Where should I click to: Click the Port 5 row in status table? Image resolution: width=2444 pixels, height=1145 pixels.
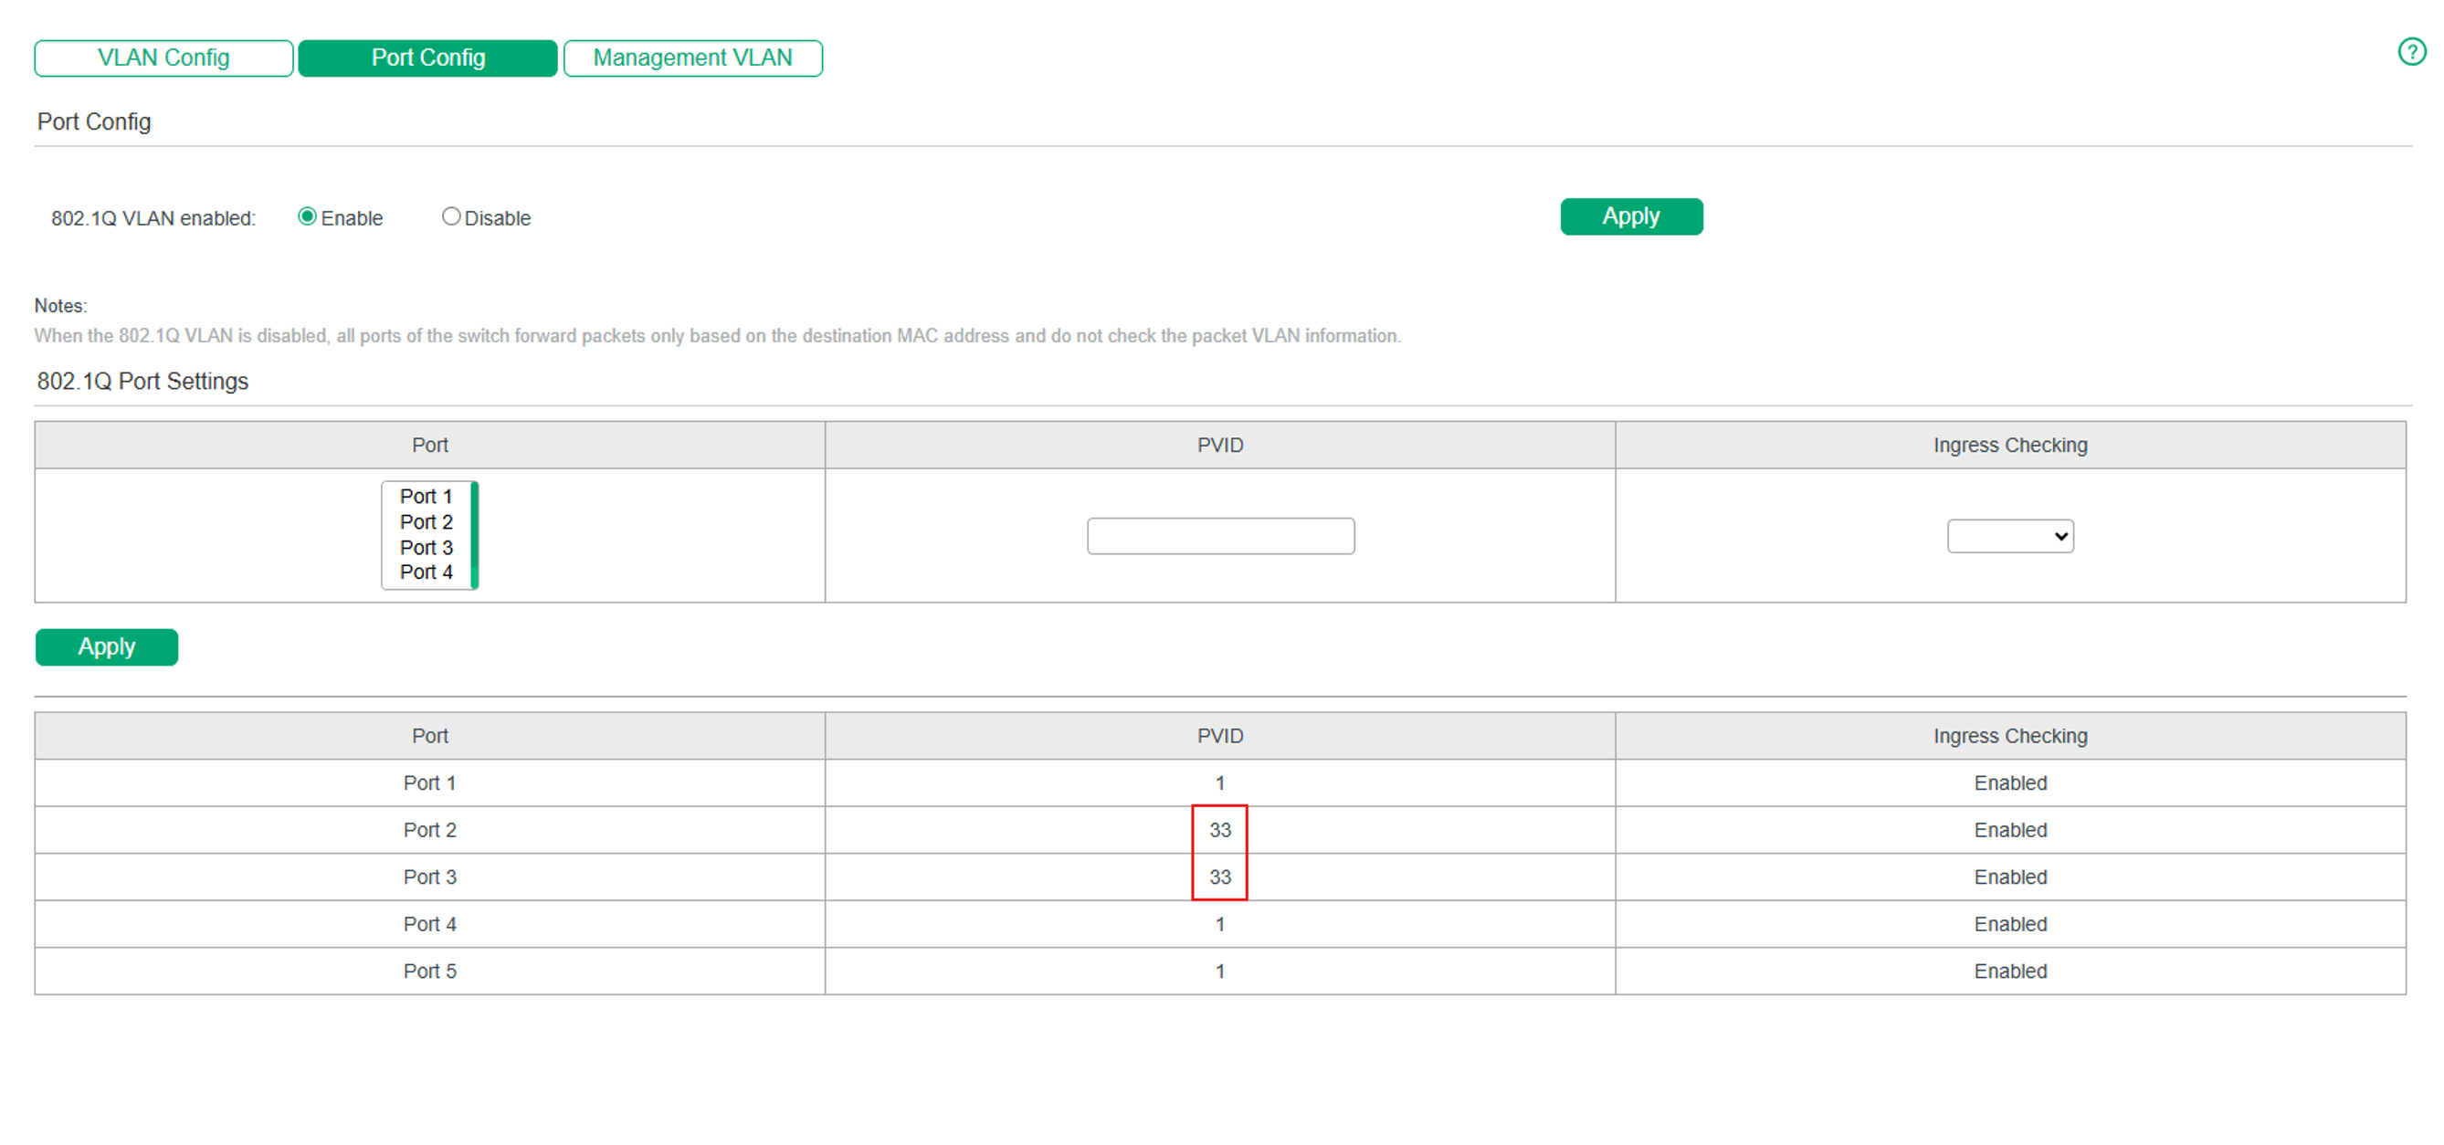tap(1220, 971)
